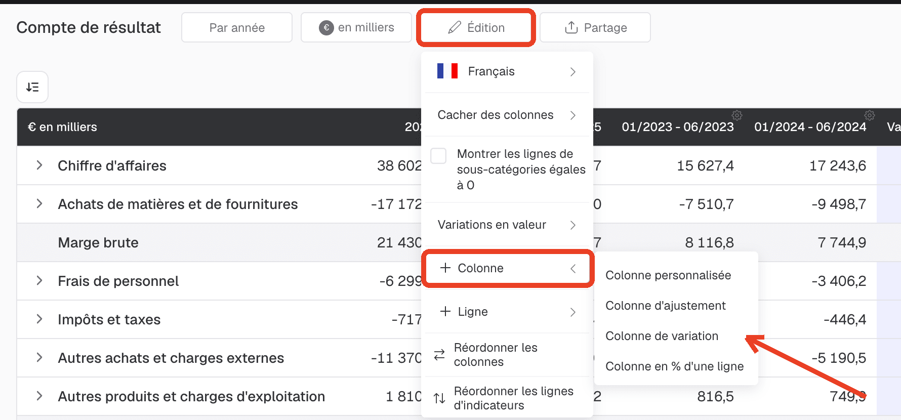Click the euro icon in en milliers

point(326,28)
